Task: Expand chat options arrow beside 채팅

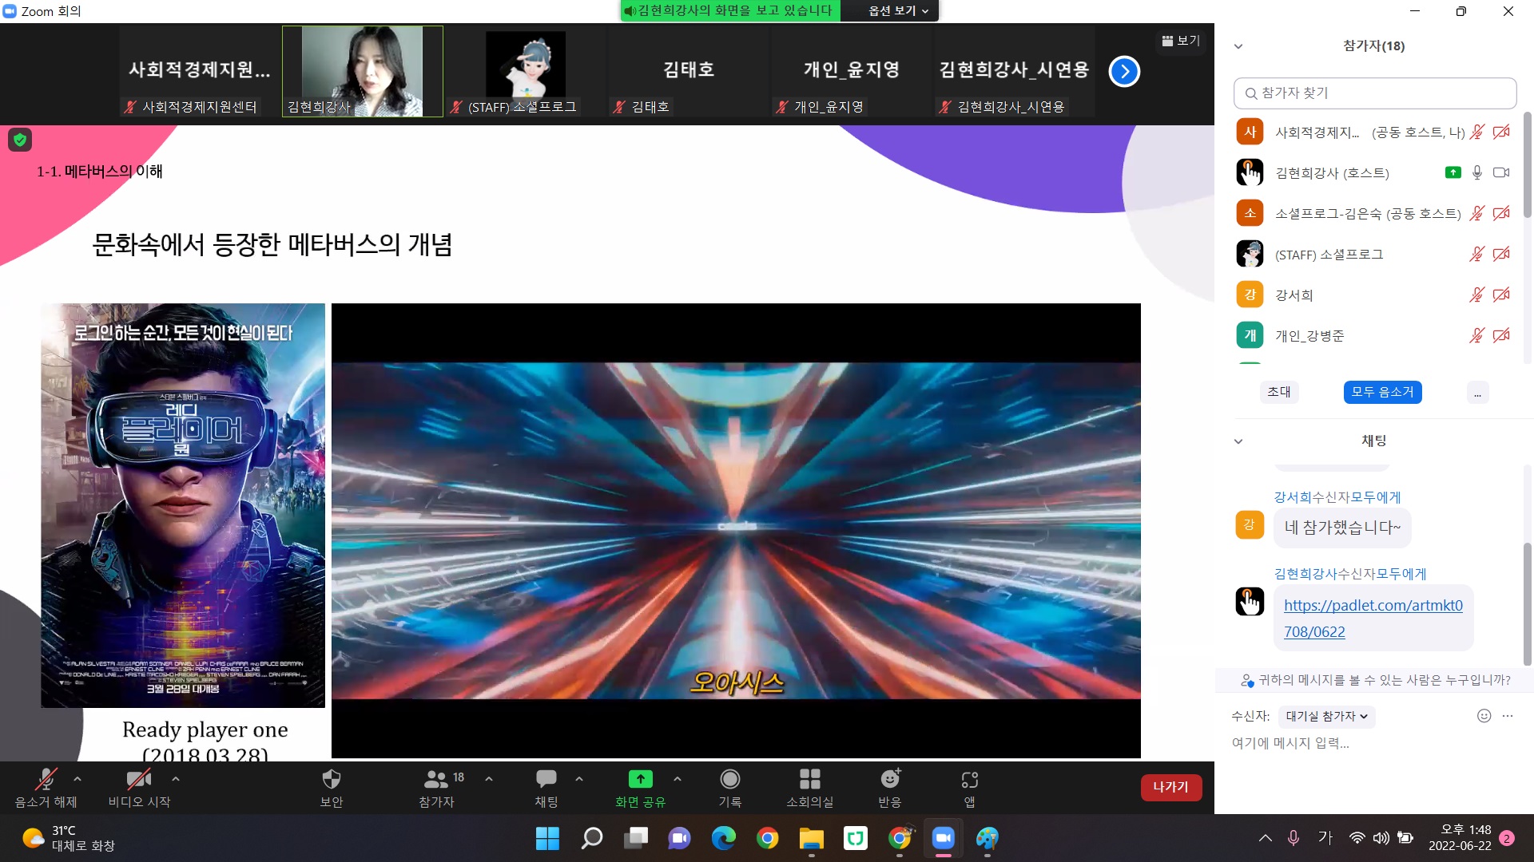Action: pos(579,778)
